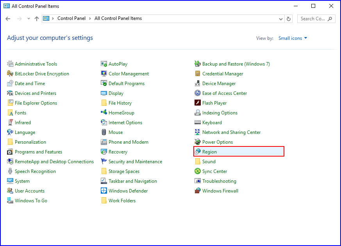Open Device Manager
Viewport: 341px width, 246px height.
[x=219, y=83]
